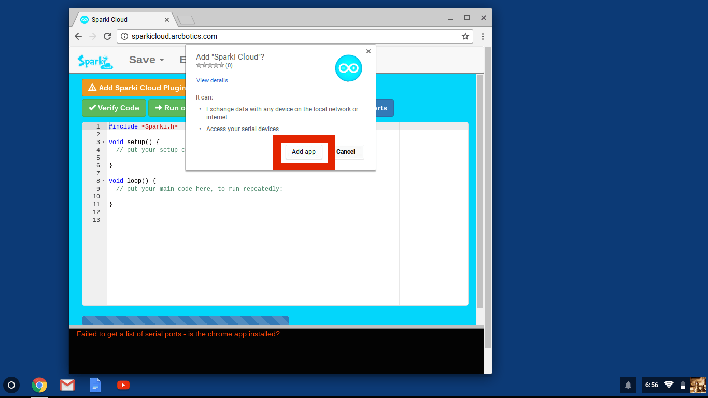The width and height of the screenshot is (708, 398).
Task: Select the Sparki Cloud browser tab
Action: tap(123, 20)
